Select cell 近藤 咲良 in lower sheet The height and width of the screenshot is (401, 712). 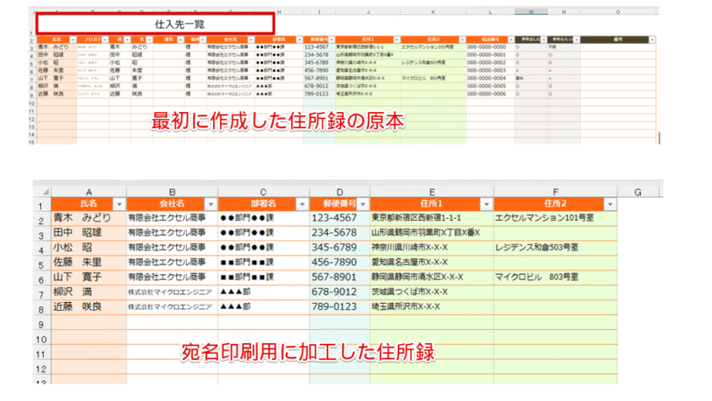(89, 306)
